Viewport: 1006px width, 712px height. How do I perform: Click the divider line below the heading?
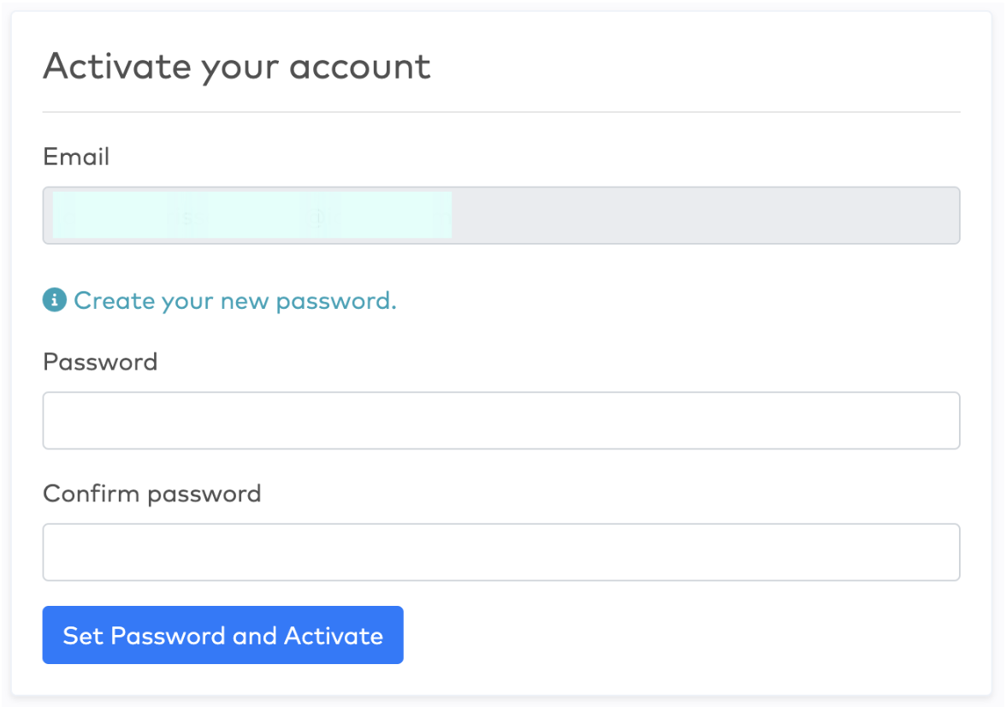[501, 112]
